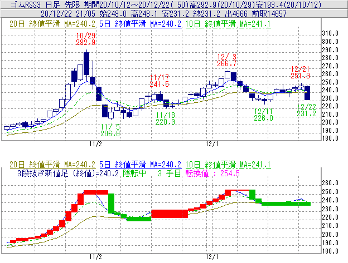Click the 300.0 price axis label
348x263 pixels.
330,42
